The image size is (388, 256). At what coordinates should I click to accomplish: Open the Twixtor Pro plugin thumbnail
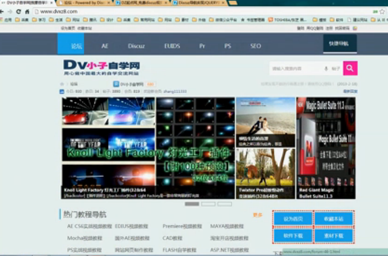click(x=266, y=173)
